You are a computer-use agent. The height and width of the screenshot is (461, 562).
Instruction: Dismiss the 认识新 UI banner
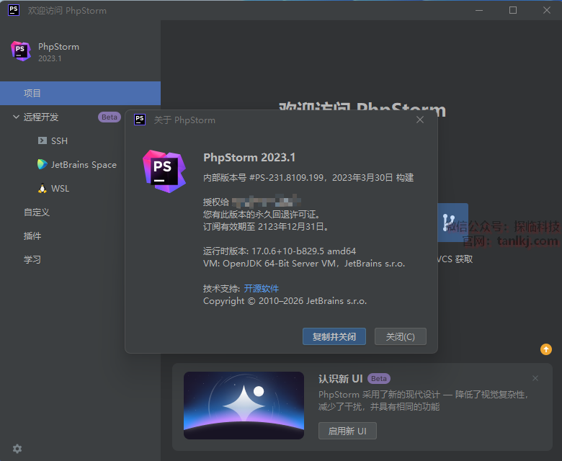pos(535,378)
